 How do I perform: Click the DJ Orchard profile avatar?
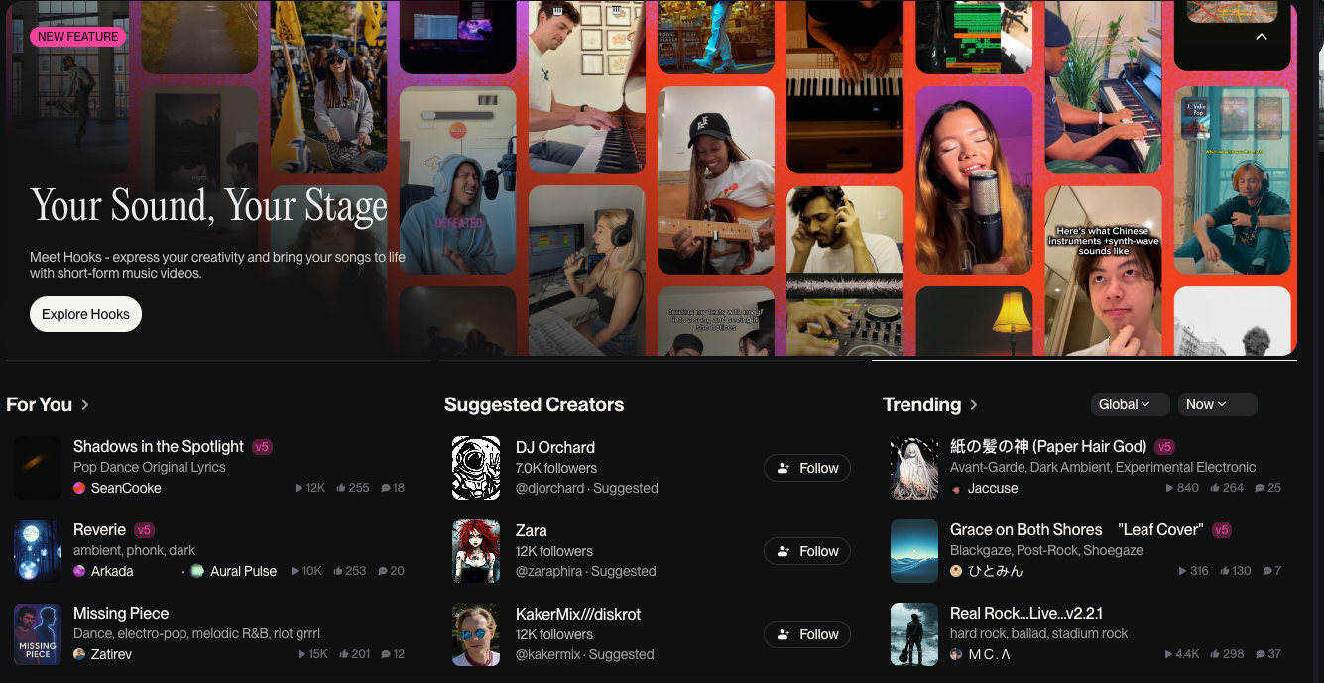tap(476, 468)
